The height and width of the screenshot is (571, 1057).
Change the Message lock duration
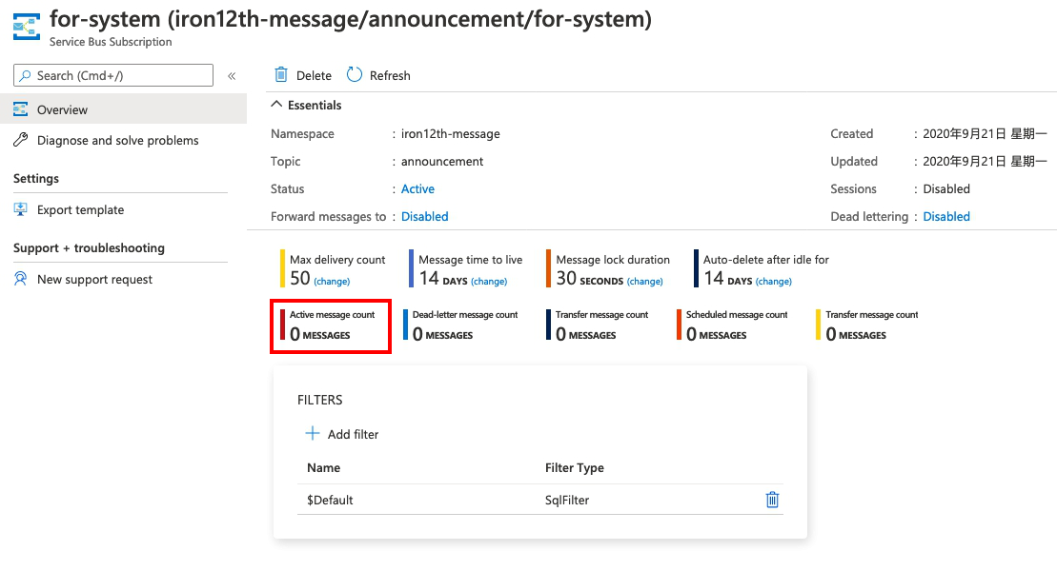pyautogui.click(x=645, y=282)
